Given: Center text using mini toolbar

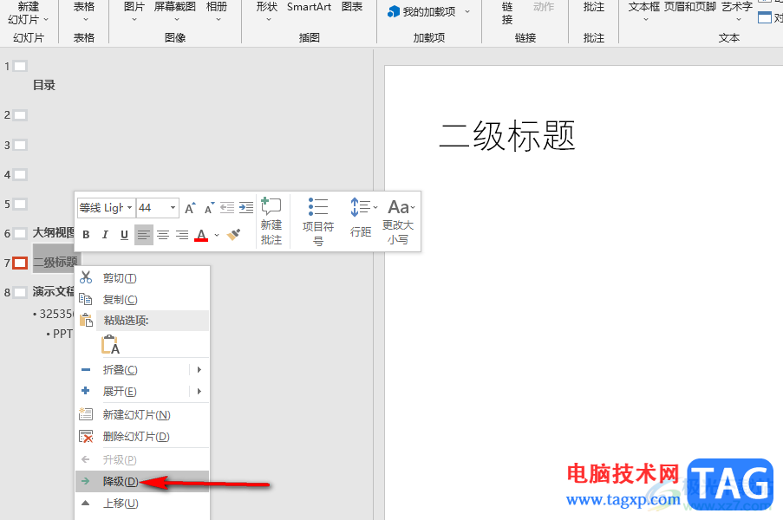Looking at the screenshot, I should [x=163, y=235].
